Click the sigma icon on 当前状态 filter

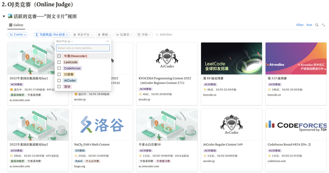pyautogui.click(x=37, y=35)
